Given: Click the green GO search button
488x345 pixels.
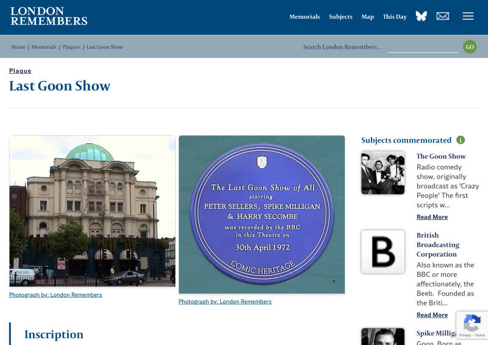Looking at the screenshot, I should pyautogui.click(x=470, y=47).
